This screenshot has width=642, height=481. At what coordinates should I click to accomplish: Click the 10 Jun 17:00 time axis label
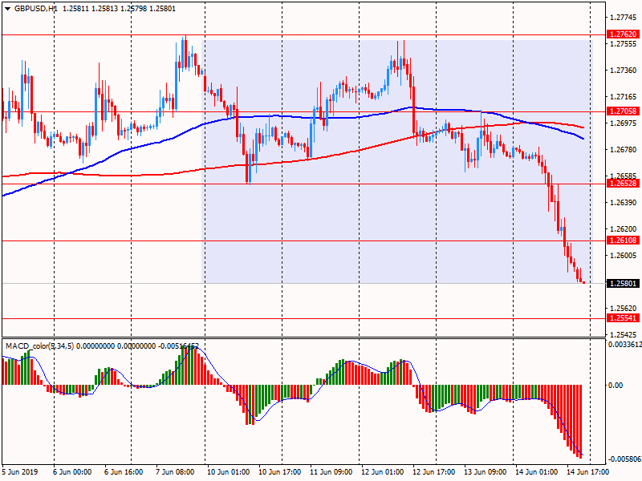coord(280,472)
